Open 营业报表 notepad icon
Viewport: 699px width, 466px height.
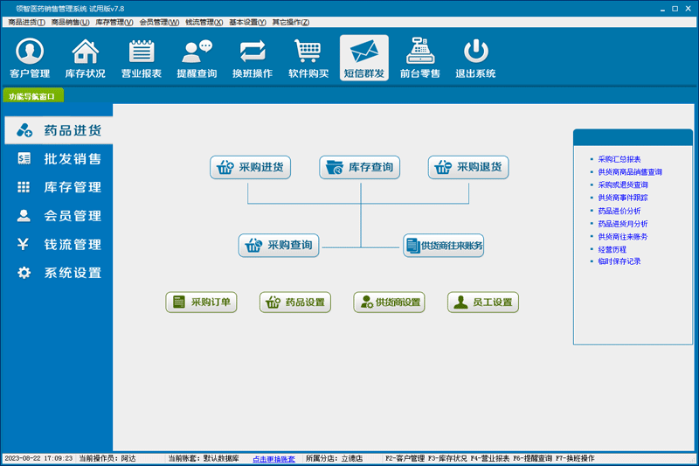142,58
